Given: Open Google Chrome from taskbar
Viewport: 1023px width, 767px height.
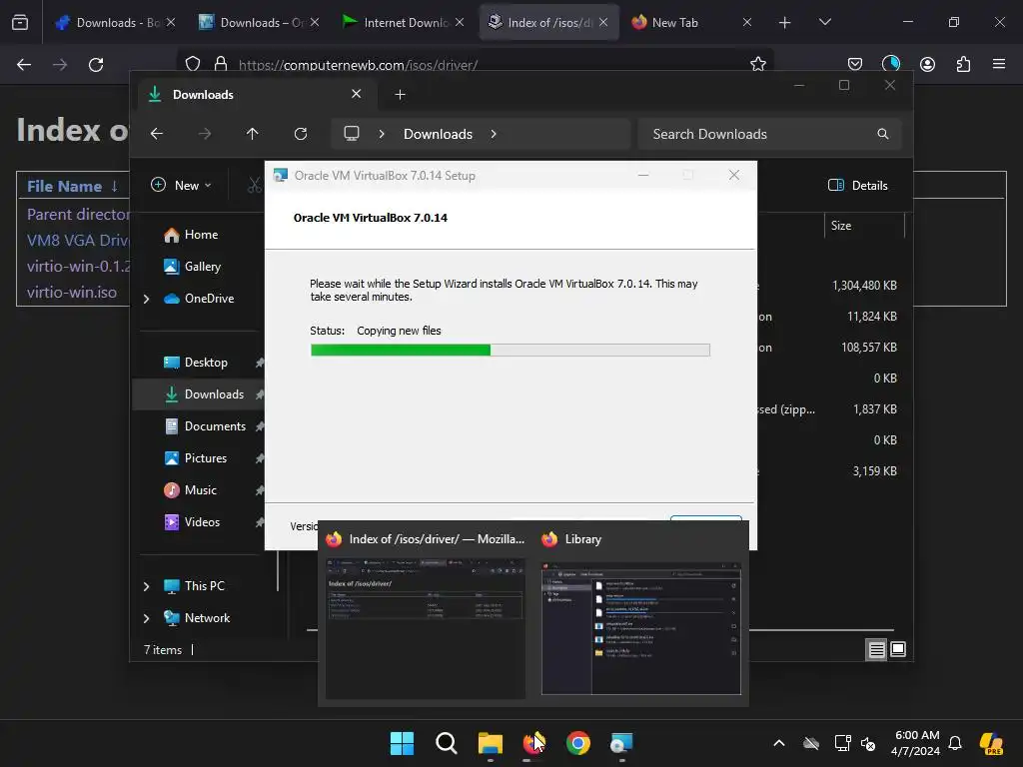Looking at the screenshot, I should (x=578, y=743).
